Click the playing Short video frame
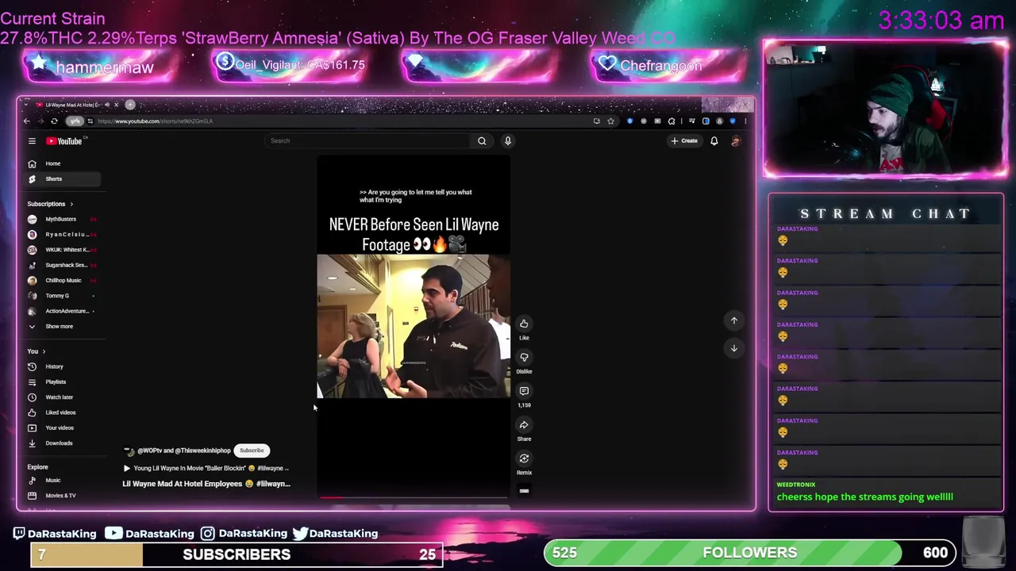 414,326
